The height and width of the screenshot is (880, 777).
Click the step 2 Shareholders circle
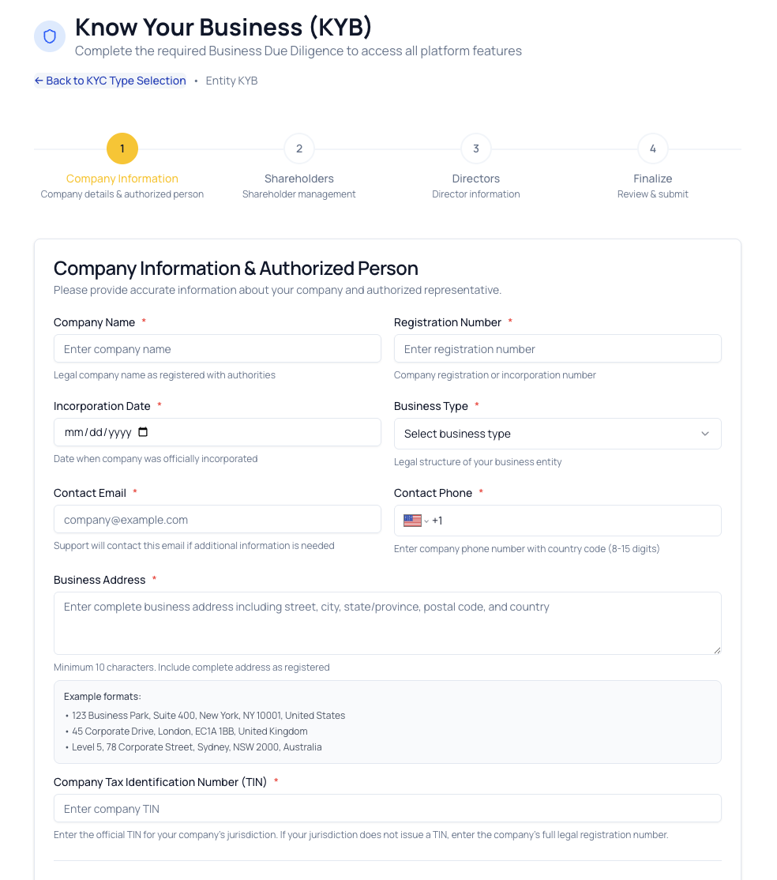(x=298, y=149)
